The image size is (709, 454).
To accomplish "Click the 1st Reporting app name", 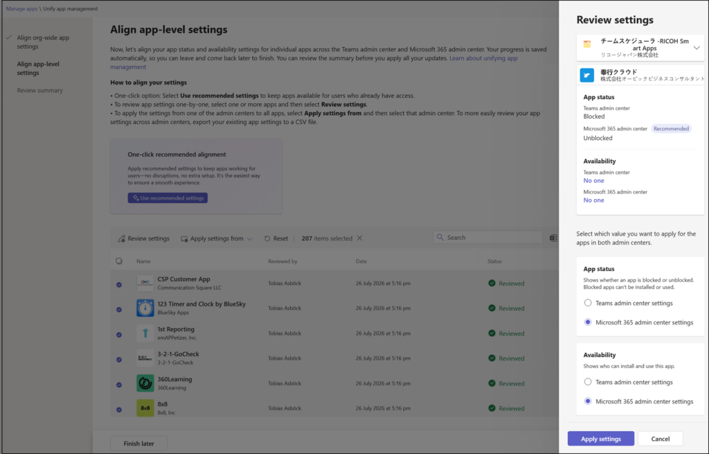I will point(176,329).
